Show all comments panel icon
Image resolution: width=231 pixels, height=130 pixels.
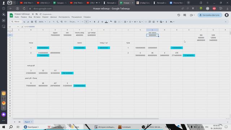[184, 15]
